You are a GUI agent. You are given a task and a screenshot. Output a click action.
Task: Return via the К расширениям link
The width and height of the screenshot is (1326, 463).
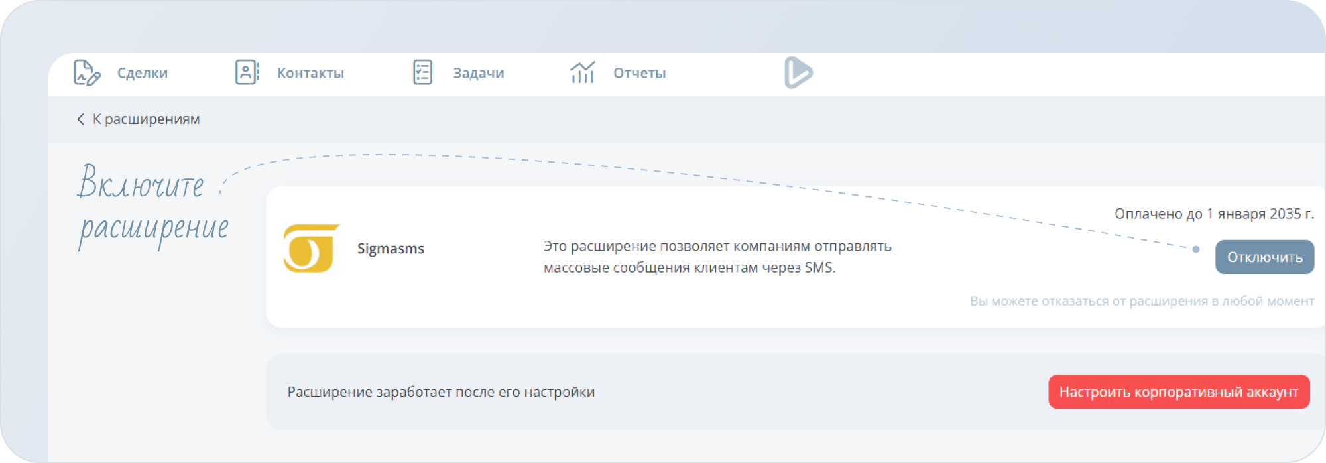pos(146,119)
